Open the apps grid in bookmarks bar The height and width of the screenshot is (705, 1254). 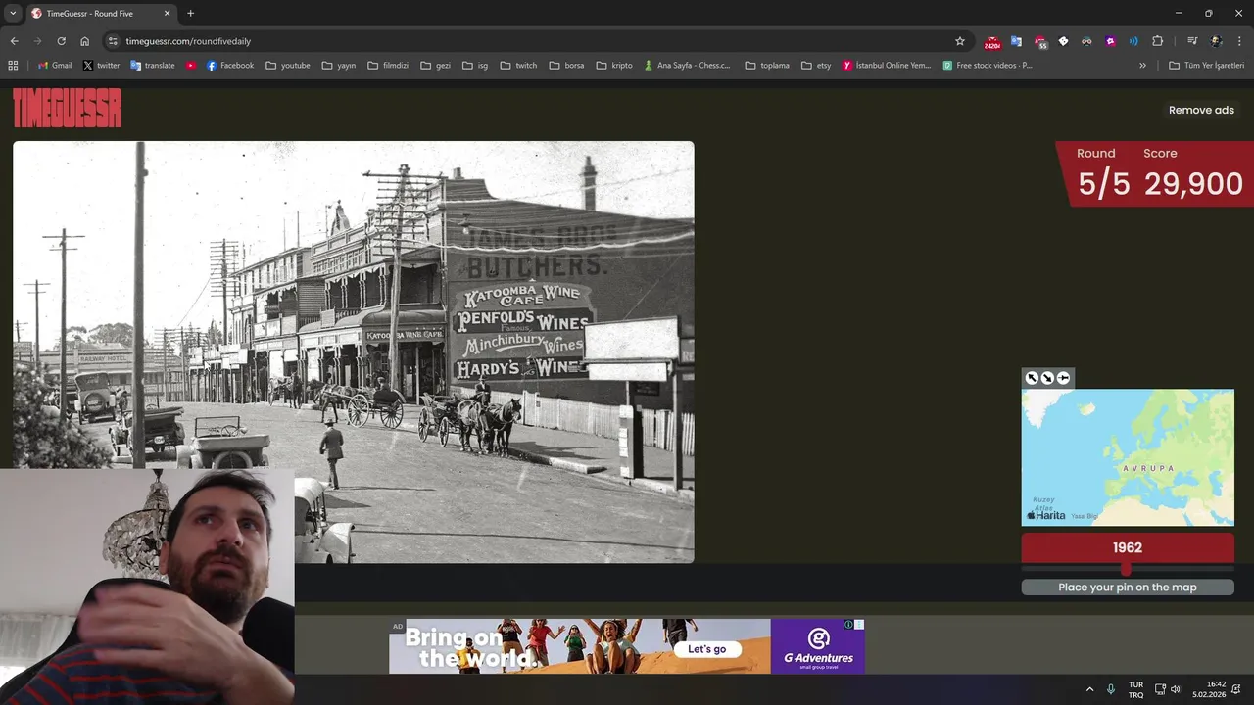[13, 66]
